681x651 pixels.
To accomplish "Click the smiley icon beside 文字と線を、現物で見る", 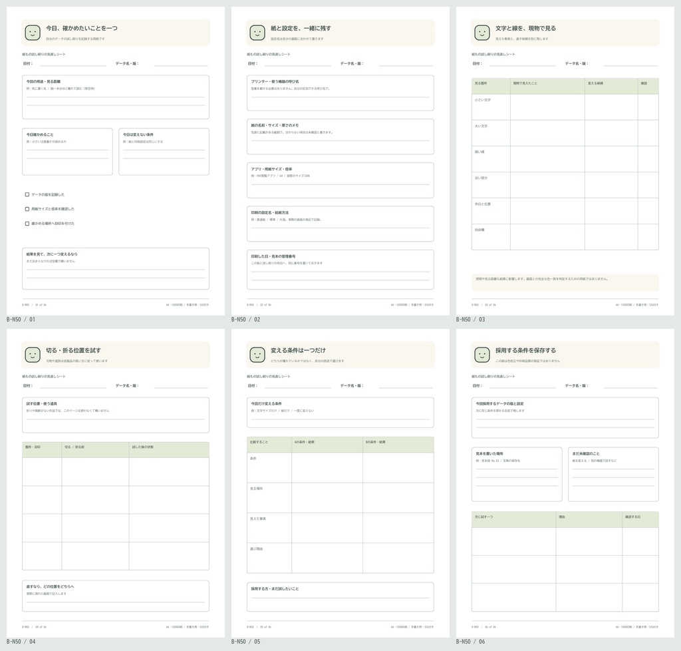I will (x=482, y=33).
